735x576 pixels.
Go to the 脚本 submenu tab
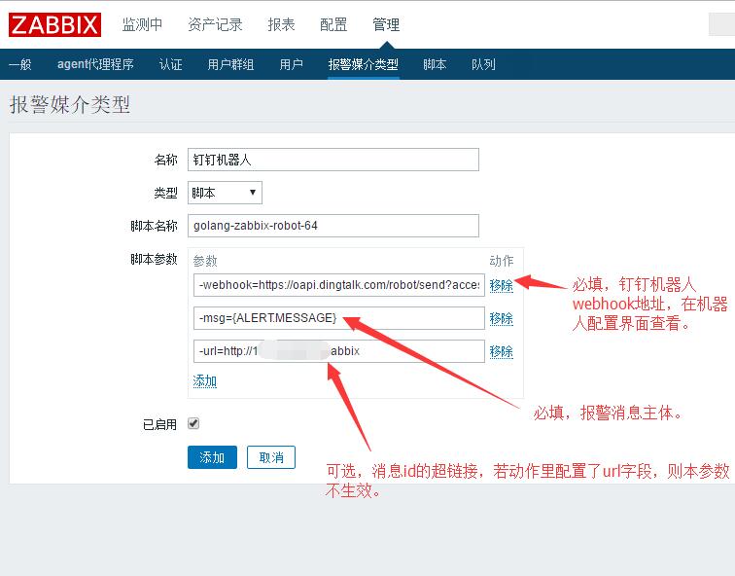435,64
